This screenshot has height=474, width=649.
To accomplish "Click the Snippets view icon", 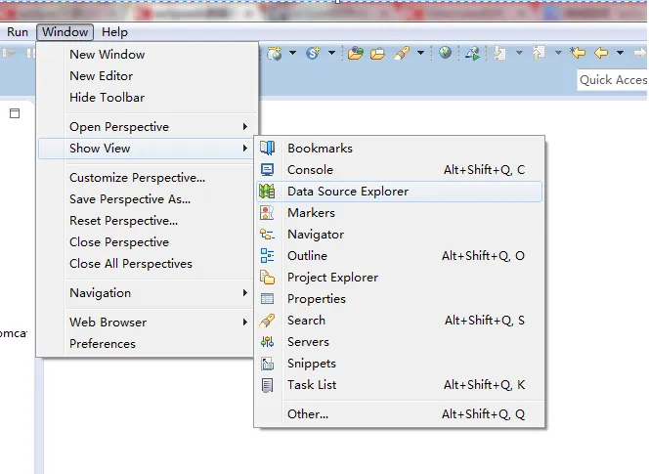I will [267, 363].
